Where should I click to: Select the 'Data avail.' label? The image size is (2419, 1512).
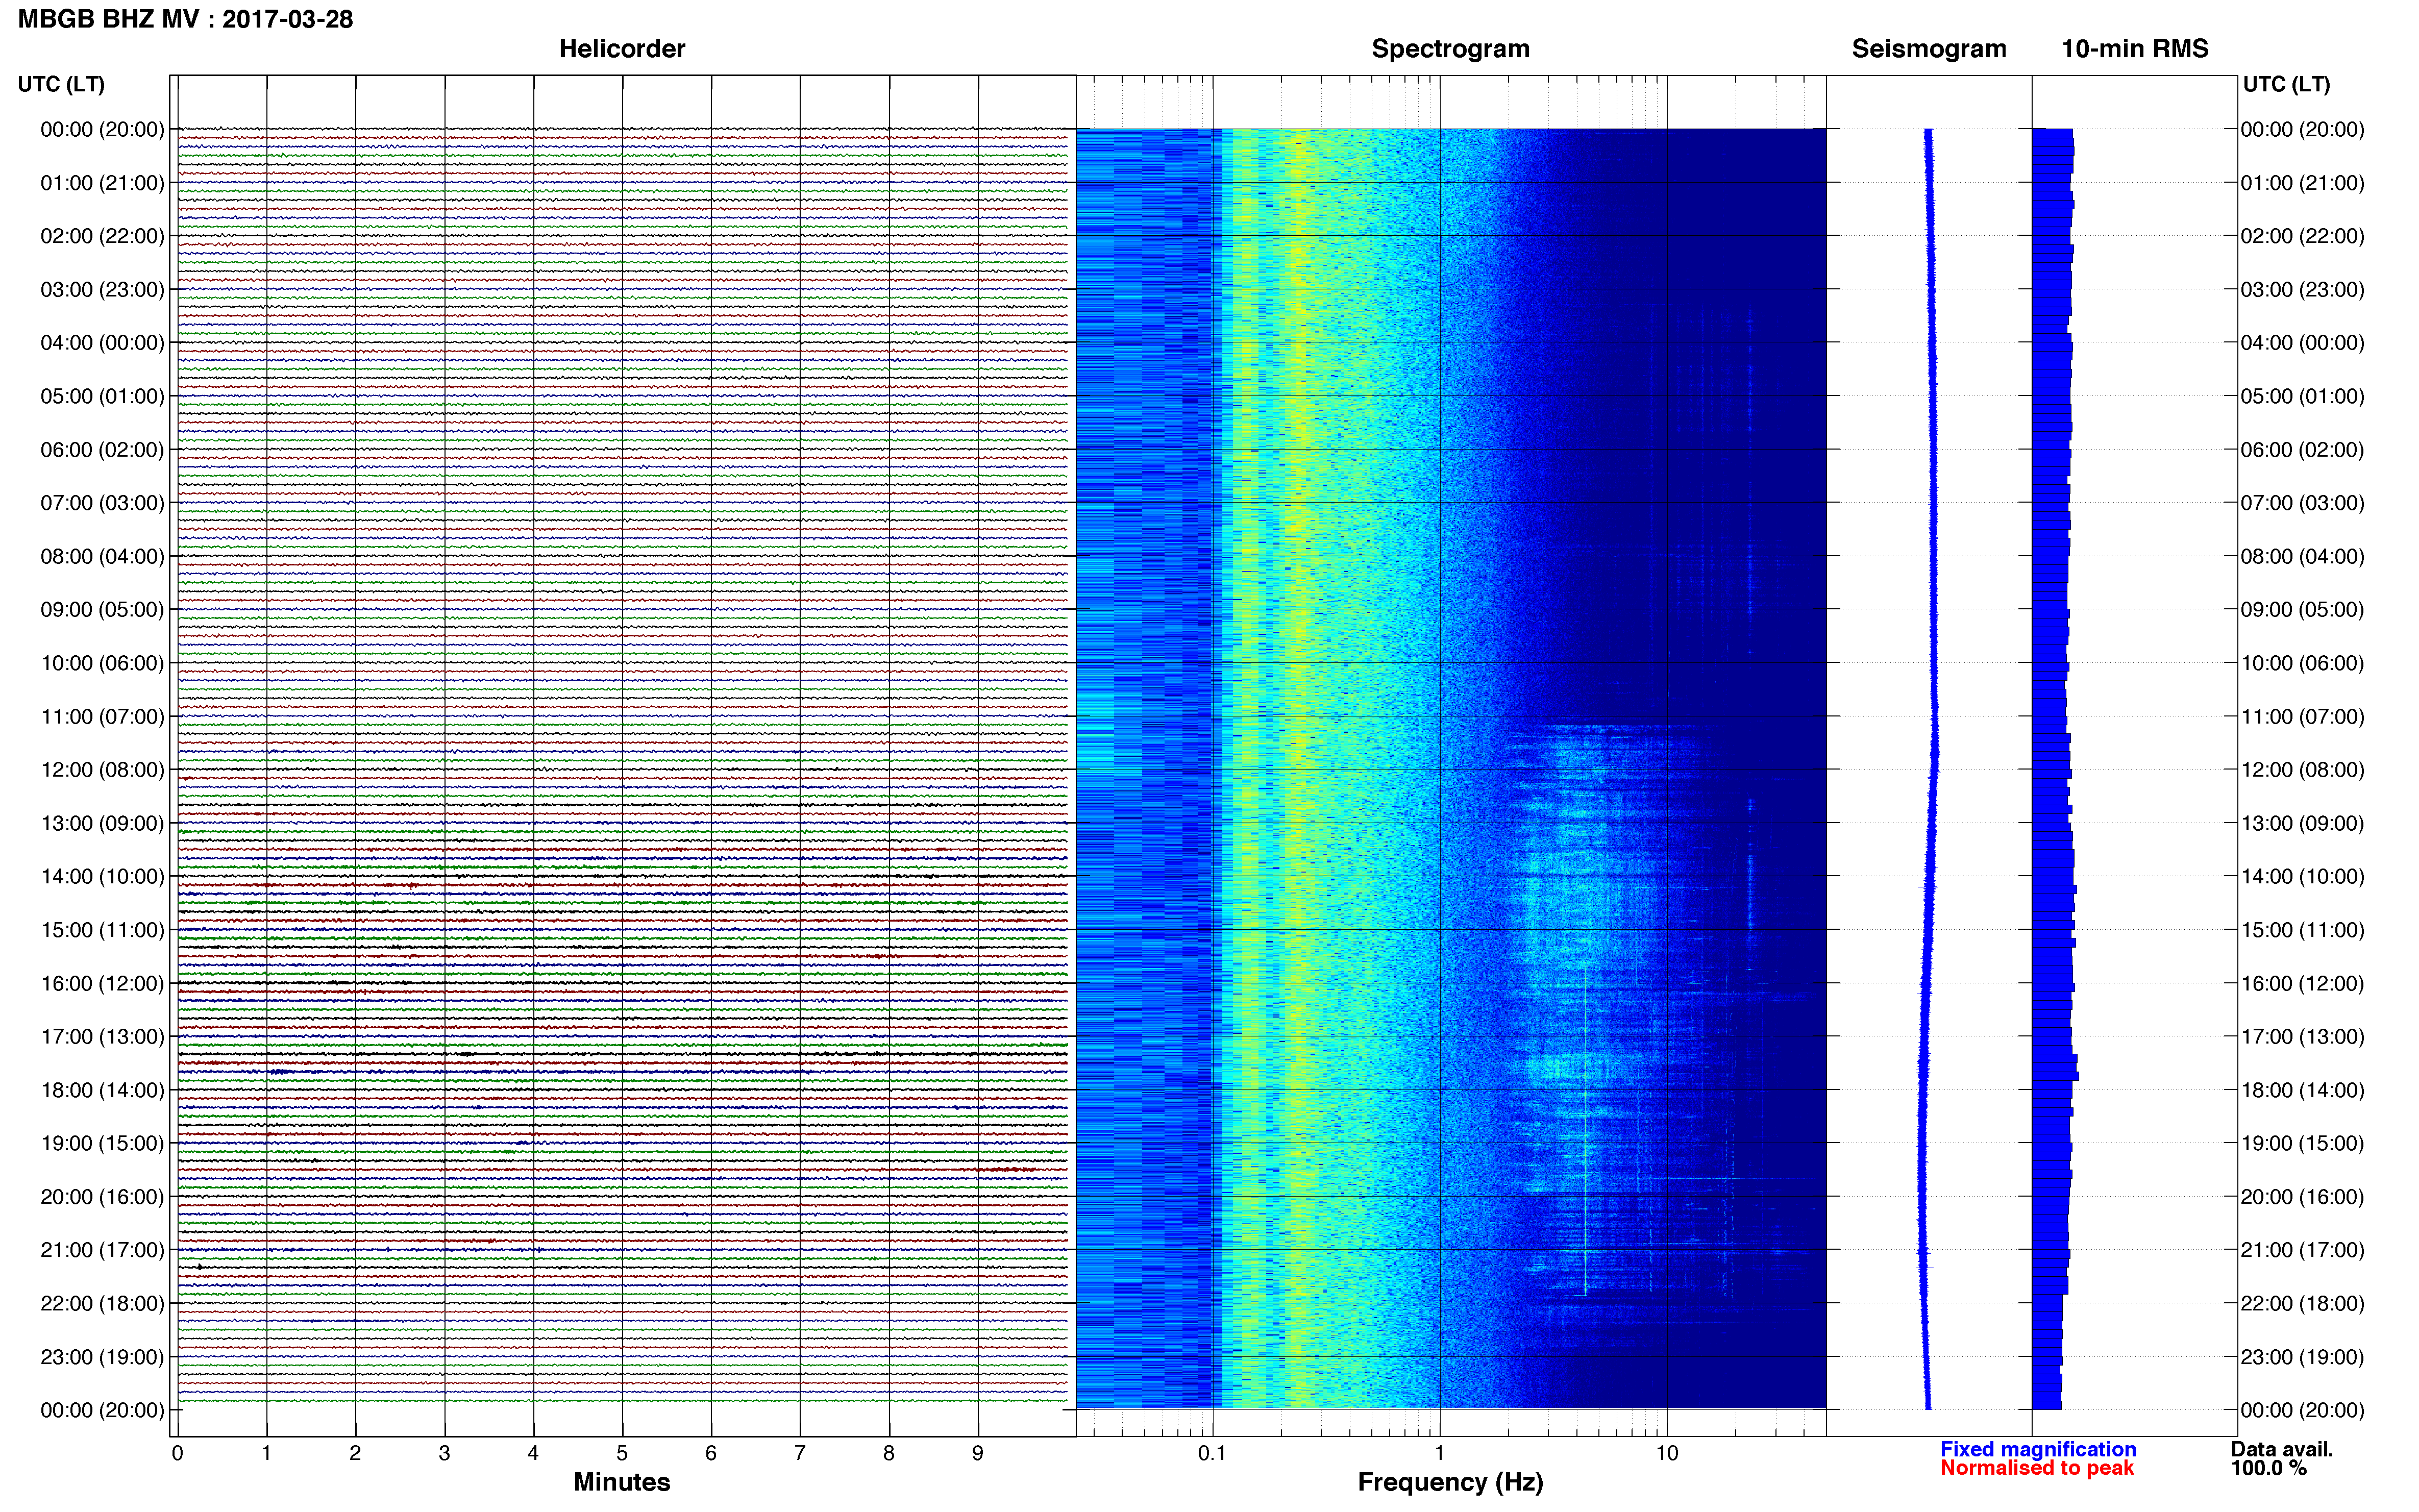point(2282,1449)
